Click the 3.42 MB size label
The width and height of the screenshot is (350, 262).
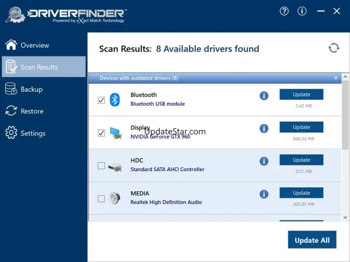[303, 106]
